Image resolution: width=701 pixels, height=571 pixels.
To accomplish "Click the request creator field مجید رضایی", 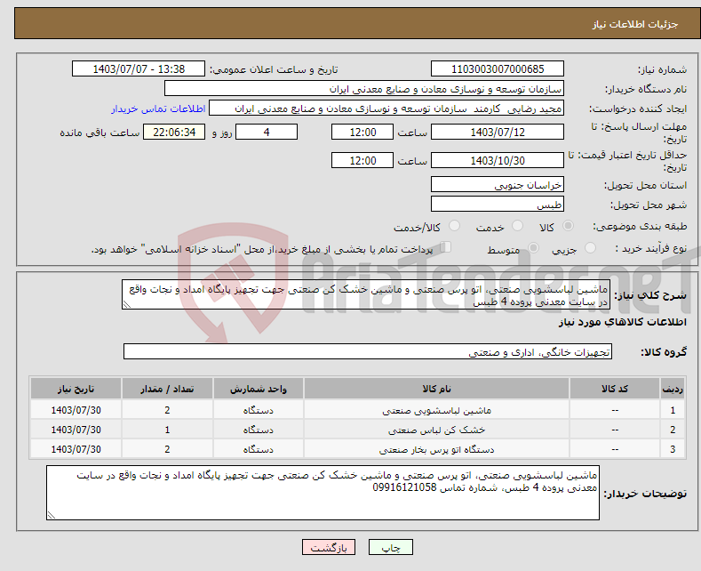I will pyautogui.click(x=386, y=109).
